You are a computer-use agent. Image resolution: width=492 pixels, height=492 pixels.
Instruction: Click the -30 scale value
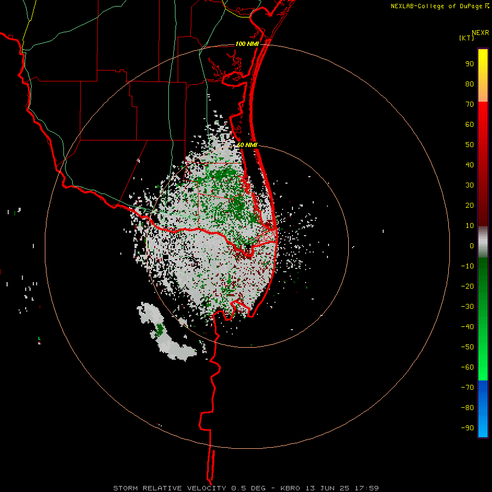tap(467, 307)
